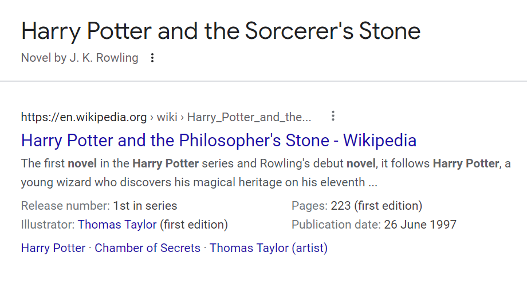Screen dimensions: 527x288
Task: Click the 1st in series value
Action: tap(145, 206)
